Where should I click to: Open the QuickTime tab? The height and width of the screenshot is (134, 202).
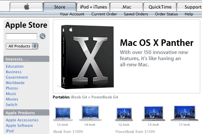(160, 7)
